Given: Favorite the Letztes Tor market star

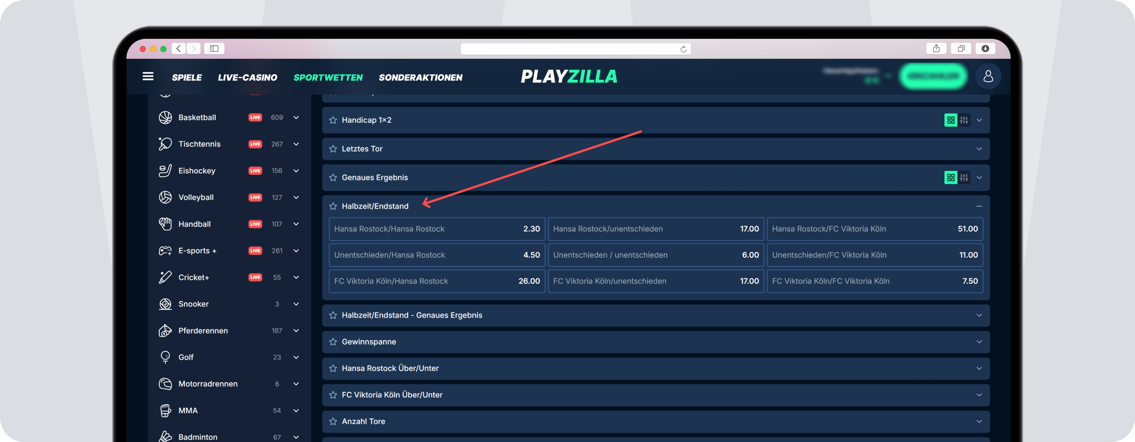Looking at the screenshot, I should tap(333, 149).
